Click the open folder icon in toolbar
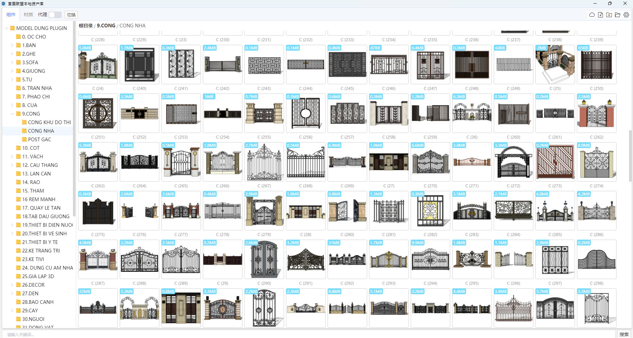 tap(617, 15)
